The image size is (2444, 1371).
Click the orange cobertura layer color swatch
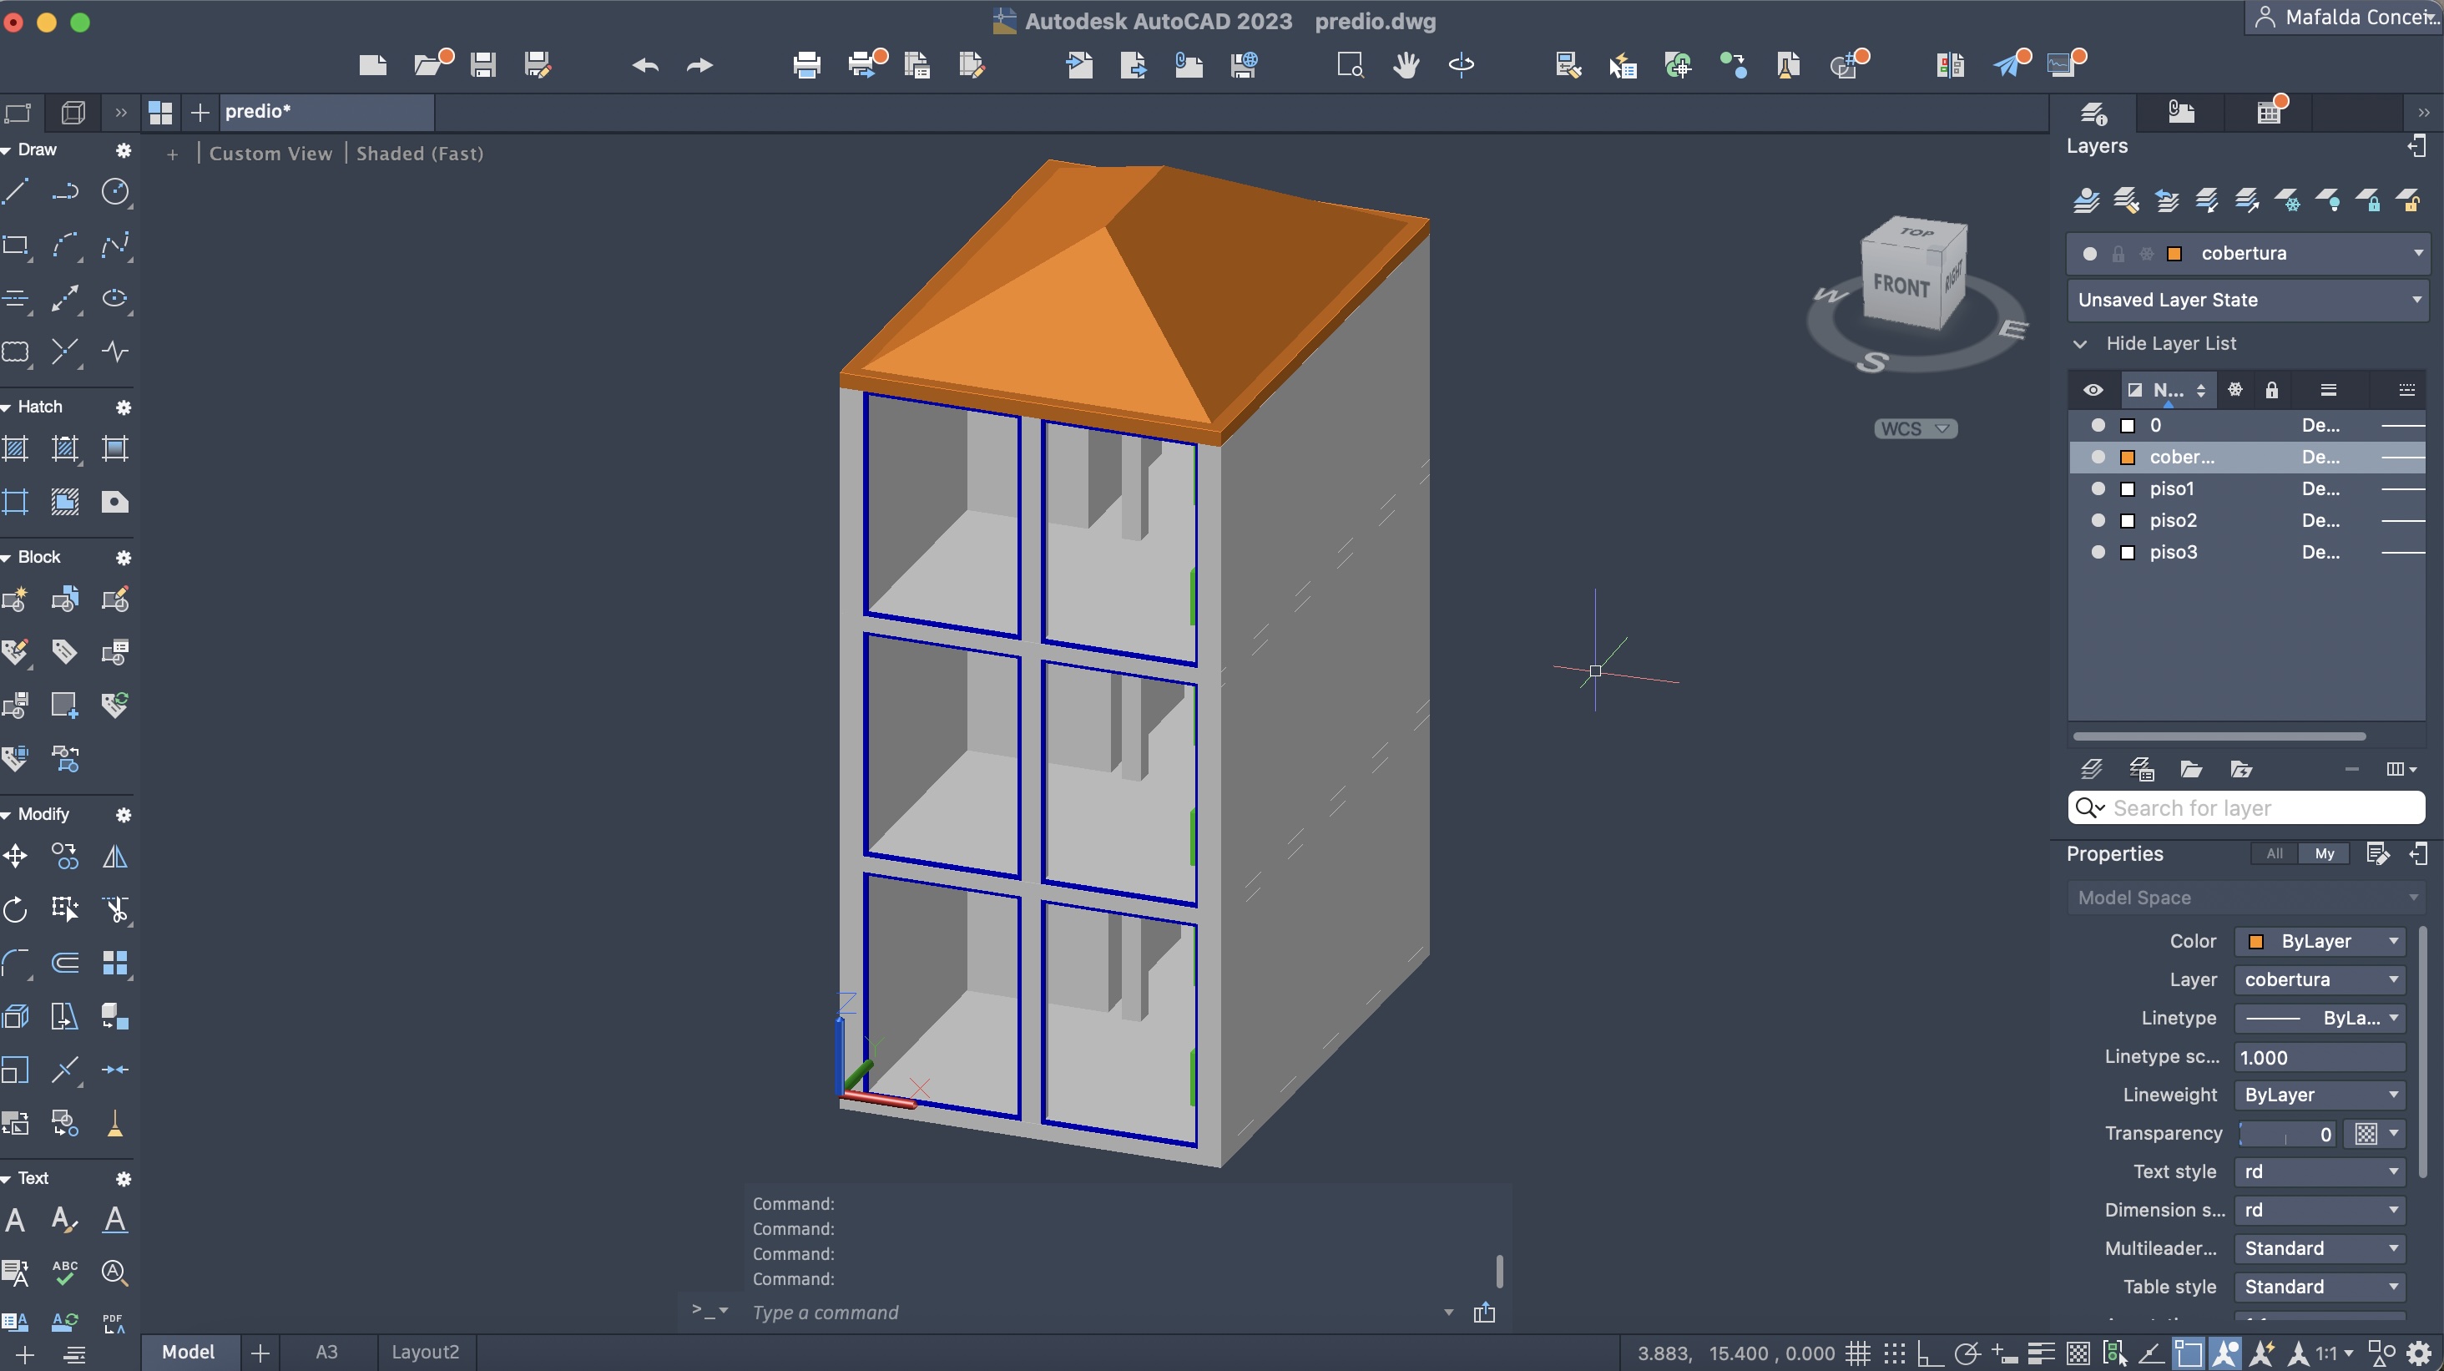click(x=2128, y=458)
